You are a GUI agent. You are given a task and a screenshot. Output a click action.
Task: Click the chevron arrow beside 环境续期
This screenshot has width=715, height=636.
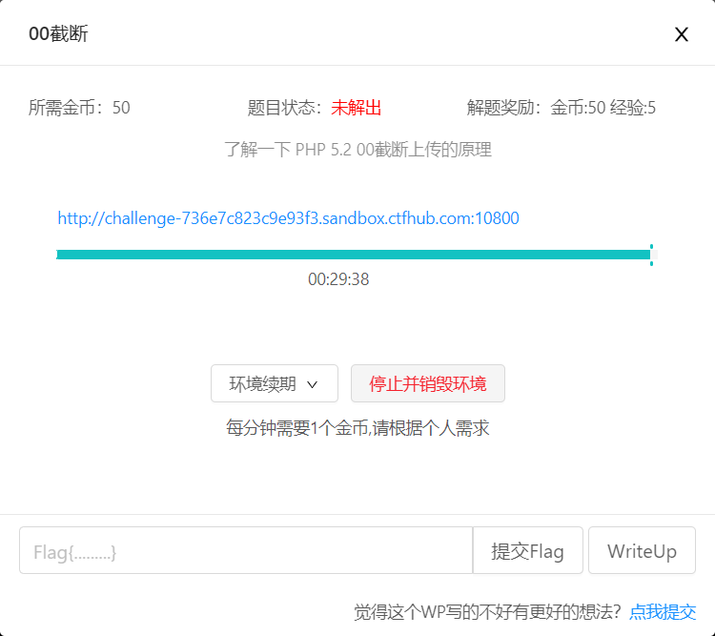tap(312, 384)
